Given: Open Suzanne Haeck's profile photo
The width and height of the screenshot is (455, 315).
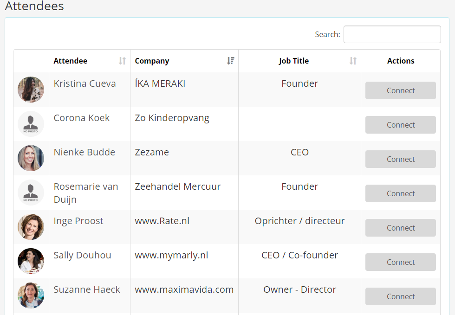Looking at the screenshot, I should point(31,296).
